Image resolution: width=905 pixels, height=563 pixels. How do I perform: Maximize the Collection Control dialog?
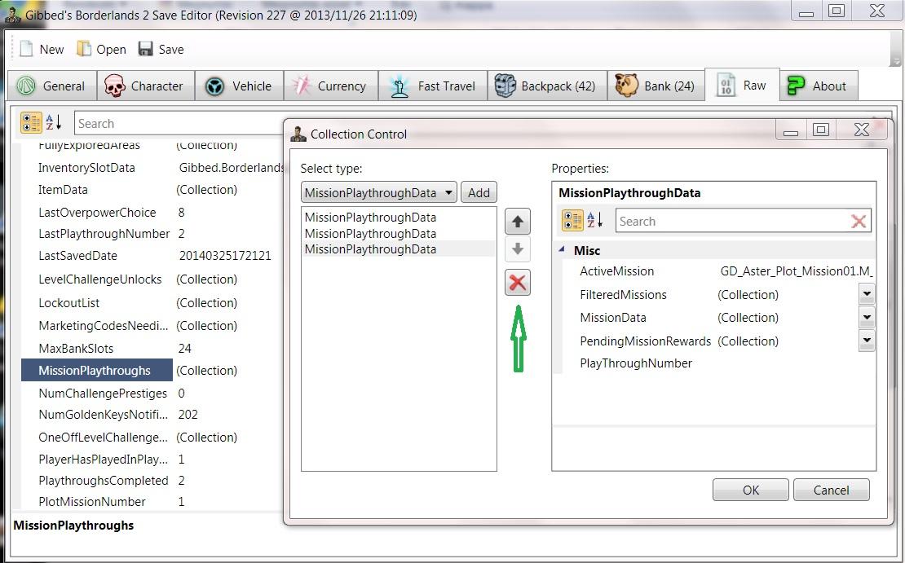coord(821,130)
